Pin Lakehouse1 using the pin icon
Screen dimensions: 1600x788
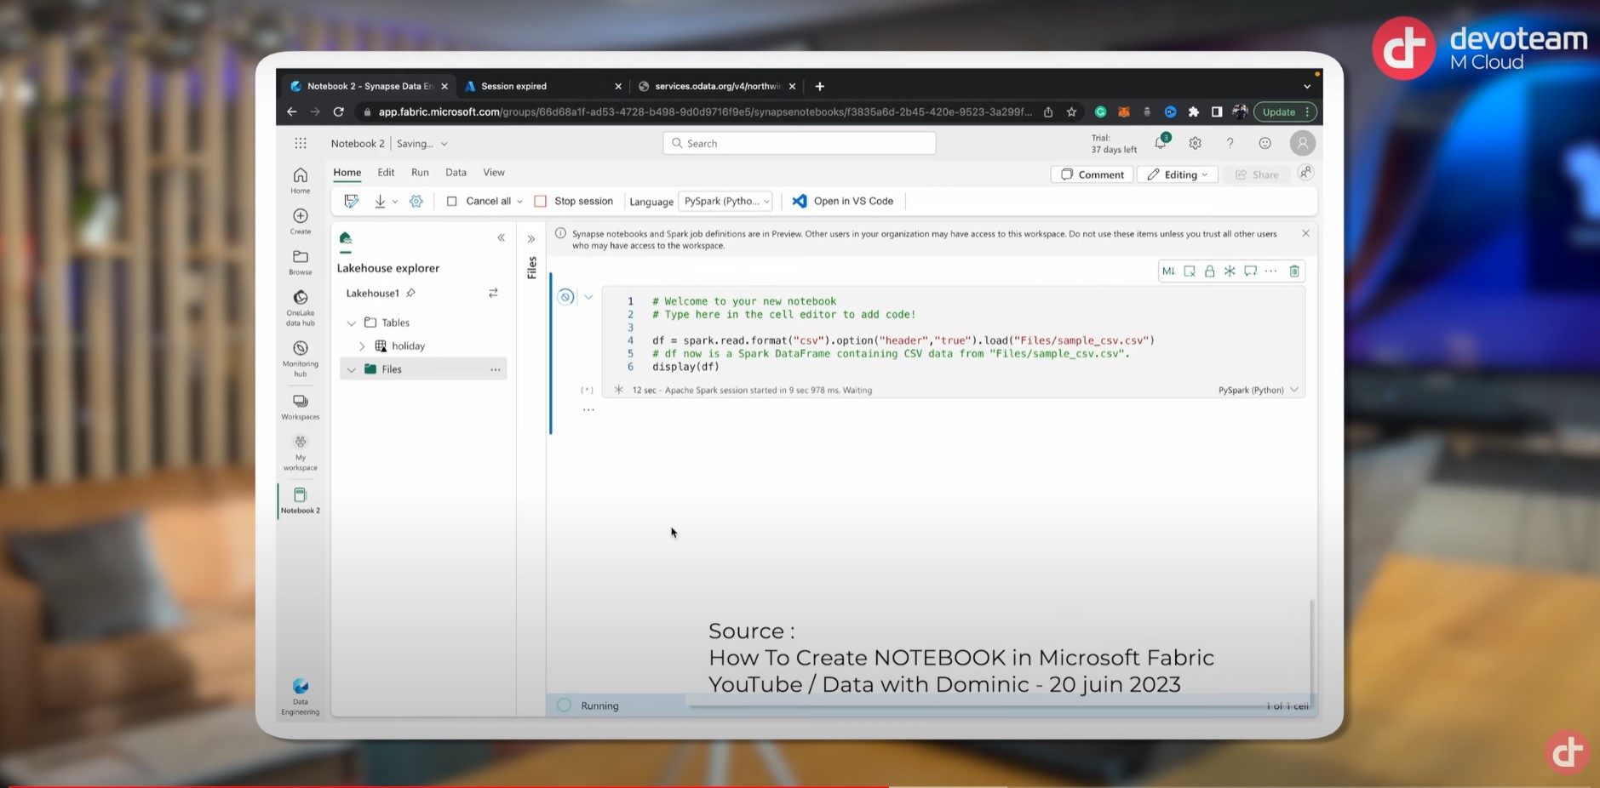[x=410, y=294]
